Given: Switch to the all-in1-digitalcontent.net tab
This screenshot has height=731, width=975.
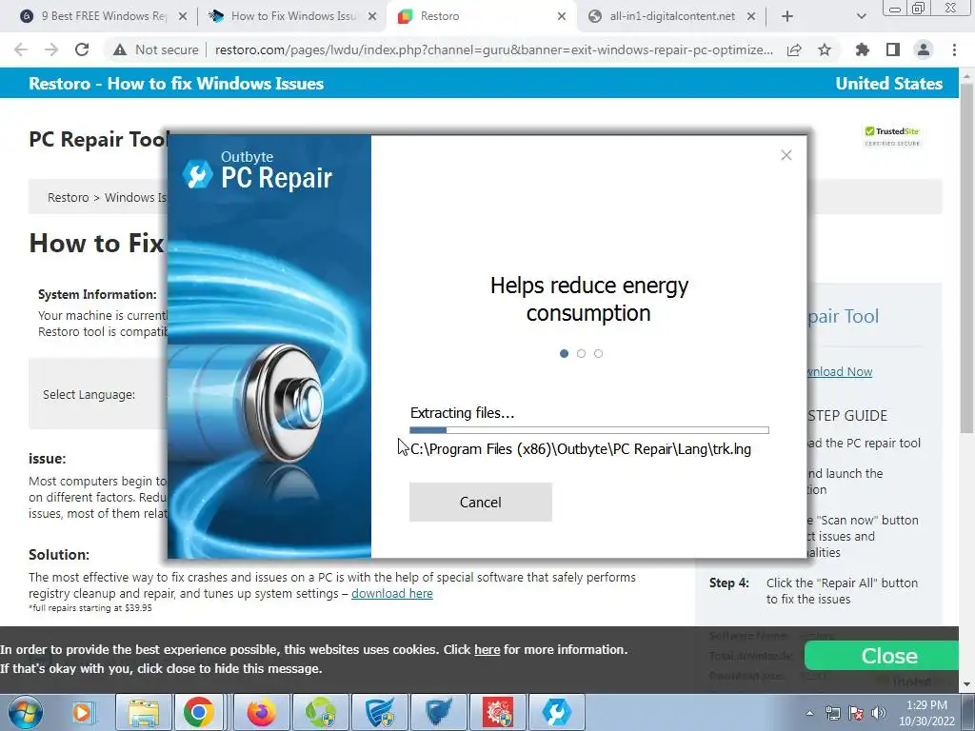Looking at the screenshot, I should (x=672, y=16).
